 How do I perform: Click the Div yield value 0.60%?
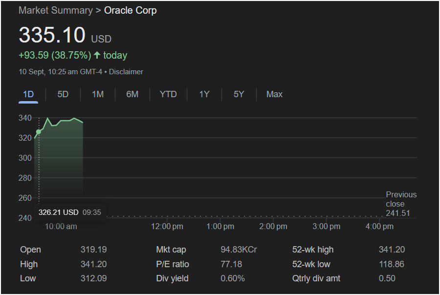tap(233, 278)
